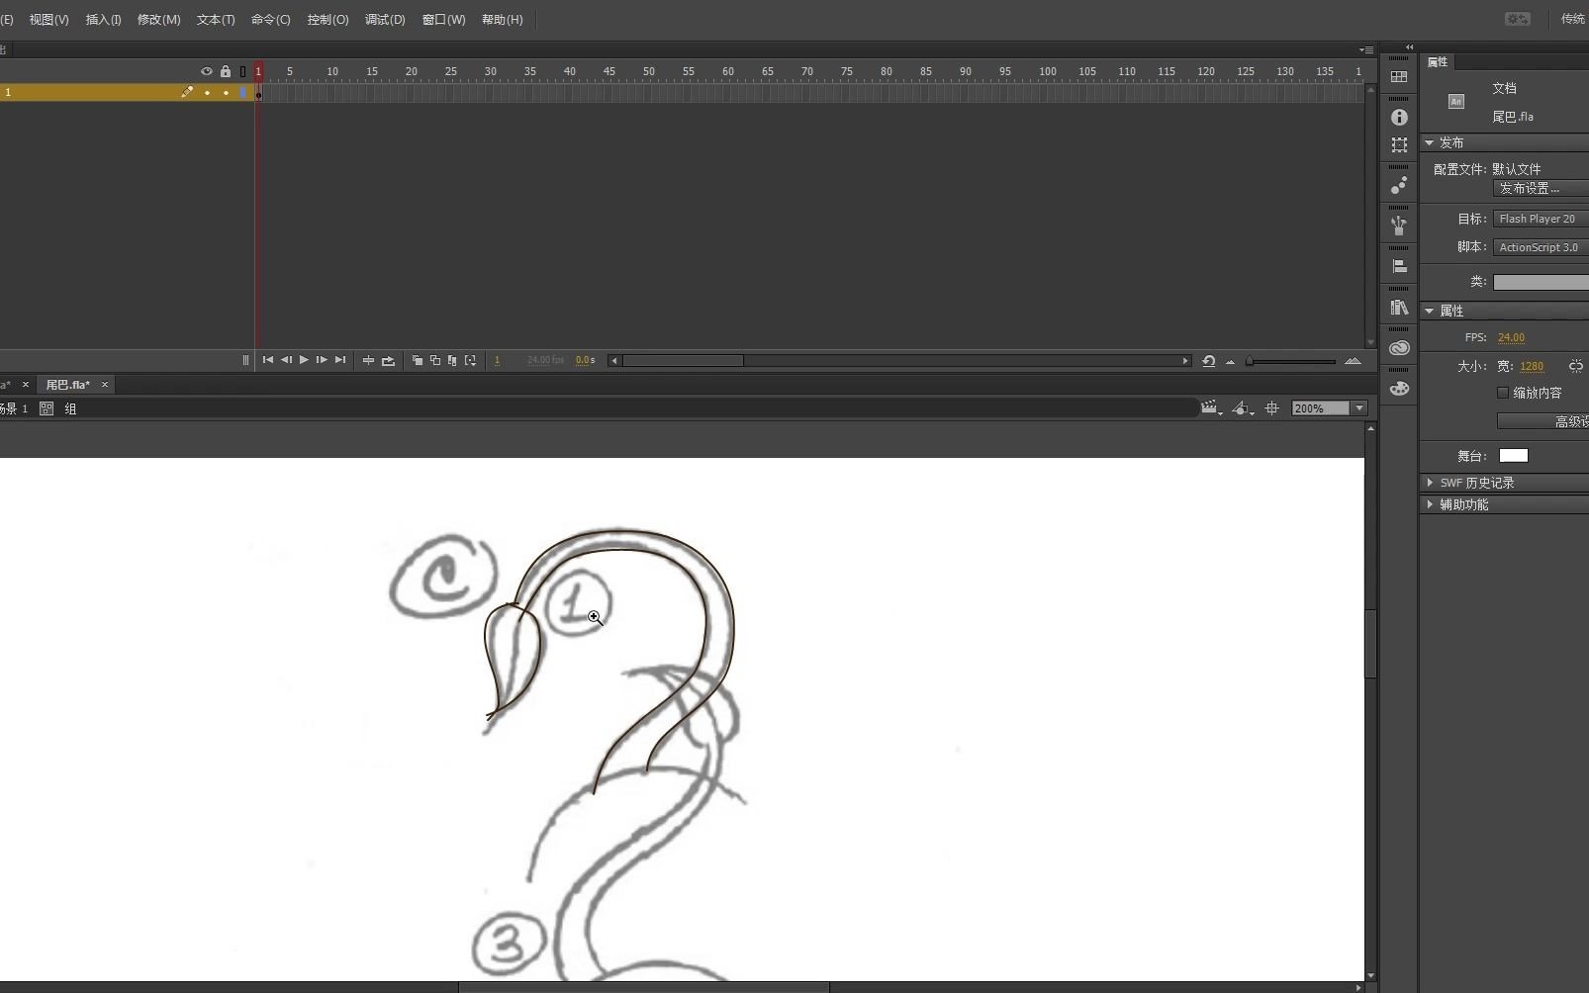This screenshot has width=1589, height=993.
Task: Change the 舞台 stage color swatch
Action: pyautogui.click(x=1515, y=455)
